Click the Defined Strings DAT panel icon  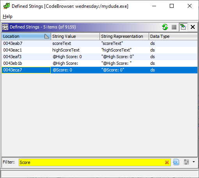(x=5, y=27)
